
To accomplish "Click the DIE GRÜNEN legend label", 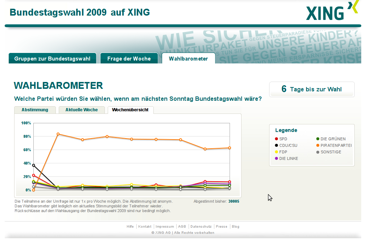I will [333, 139].
